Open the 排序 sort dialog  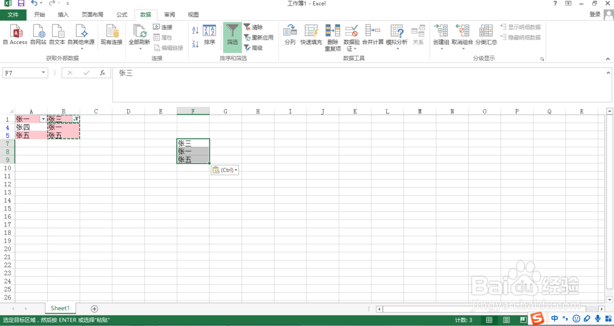pos(209,35)
